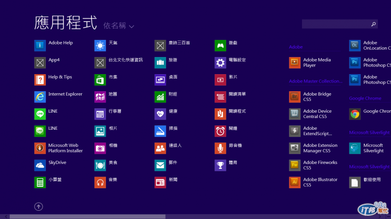Open Adobe Media Player
Screen dimensions: 391x219
310,62
